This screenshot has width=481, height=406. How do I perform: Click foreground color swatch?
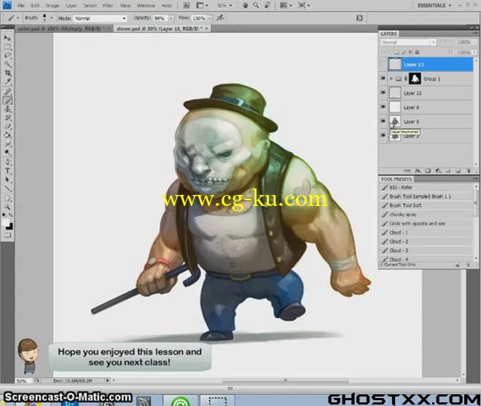(5, 223)
